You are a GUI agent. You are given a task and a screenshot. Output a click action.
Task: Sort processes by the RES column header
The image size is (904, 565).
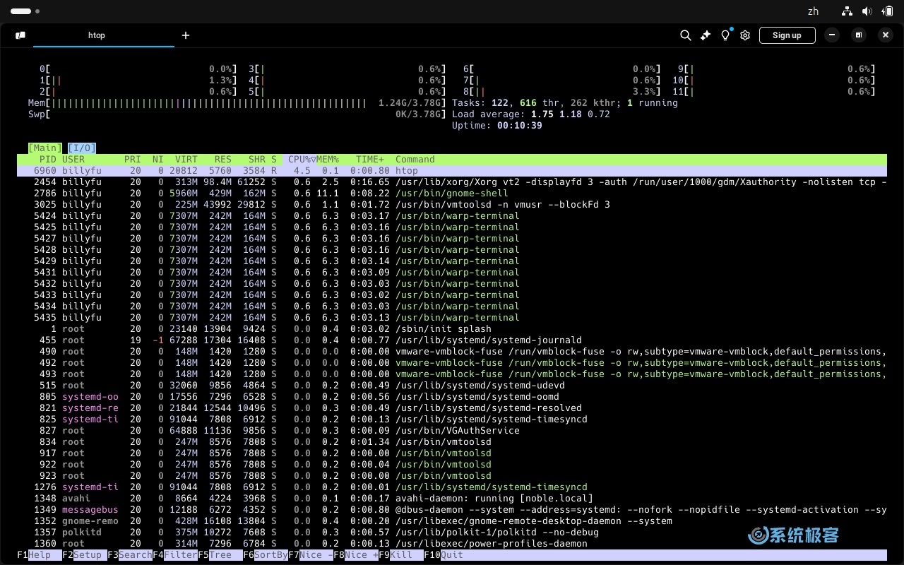pyautogui.click(x=223, y=160)
